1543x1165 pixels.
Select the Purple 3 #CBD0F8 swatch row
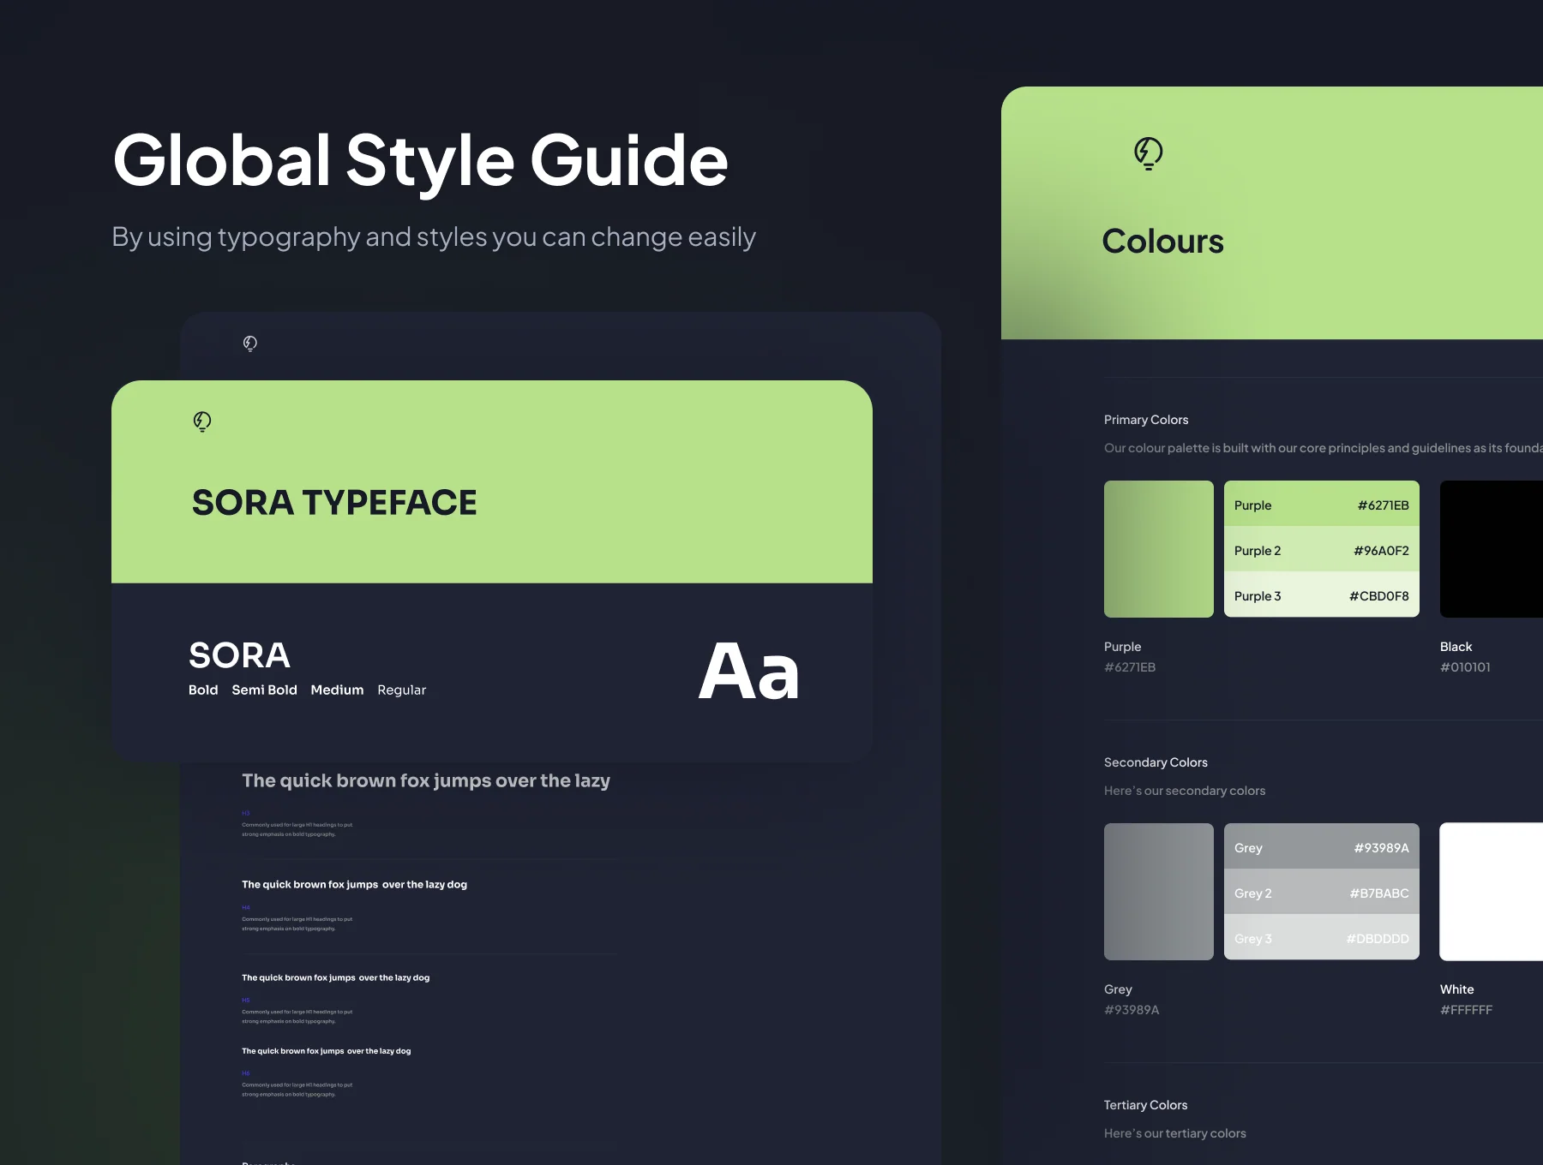coord(1322,595)
